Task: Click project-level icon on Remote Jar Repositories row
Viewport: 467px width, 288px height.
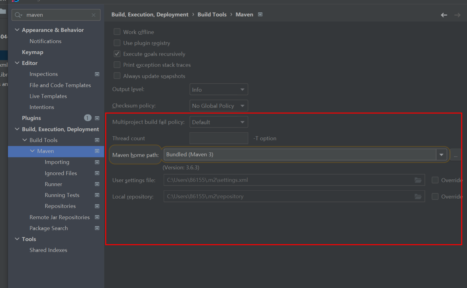Action: click(x=97, y=217)
